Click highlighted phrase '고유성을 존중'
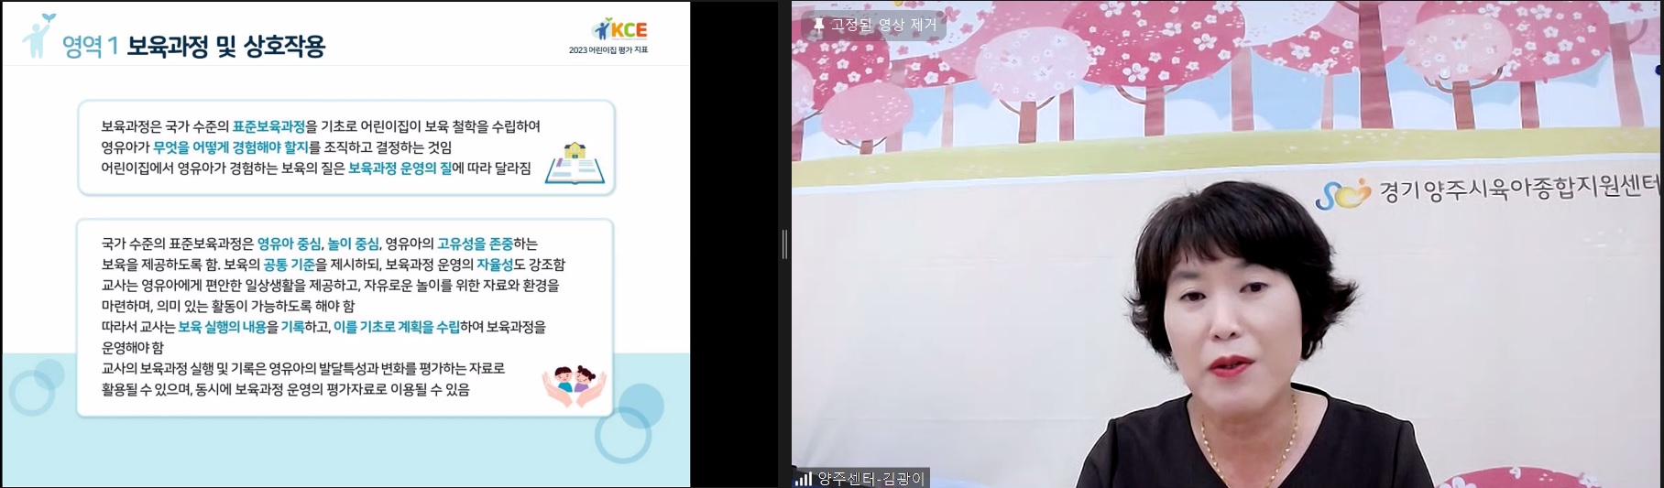Image resolution: width=1664 pixels, height=488 pixels. pyautogui.click(x=475, y=244)
